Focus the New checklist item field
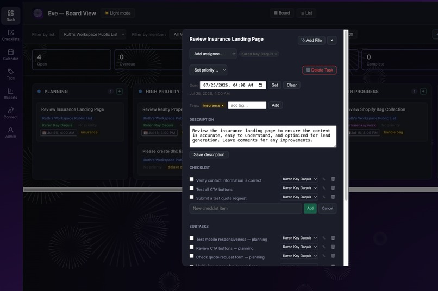The height and width of the screenshot is (291, 438). (246, 208)
